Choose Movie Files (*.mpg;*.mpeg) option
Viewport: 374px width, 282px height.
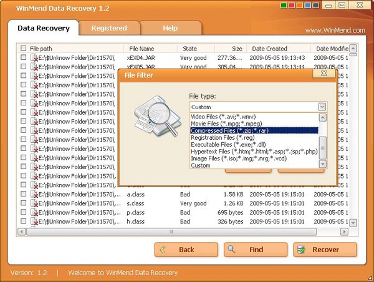pos(254,124)
